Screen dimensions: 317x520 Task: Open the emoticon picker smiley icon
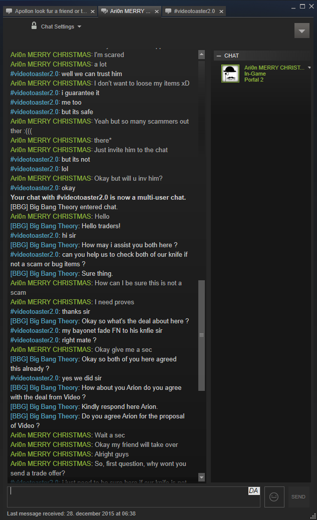tap(274, 496)
